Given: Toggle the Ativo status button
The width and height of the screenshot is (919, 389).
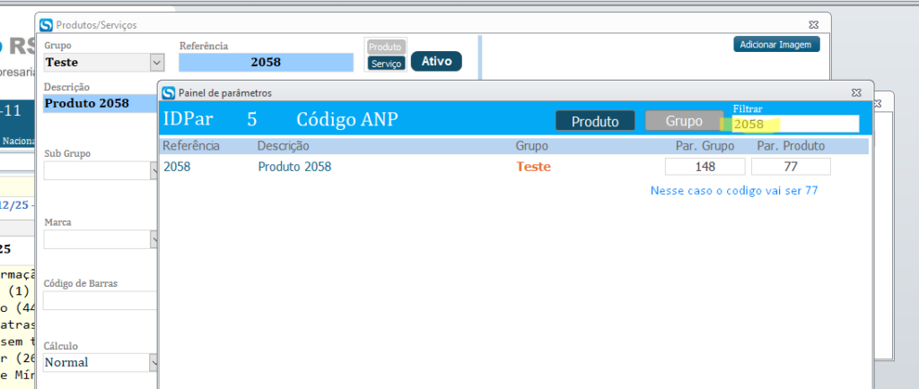Looking at the screenshot, I should (436, 62).
